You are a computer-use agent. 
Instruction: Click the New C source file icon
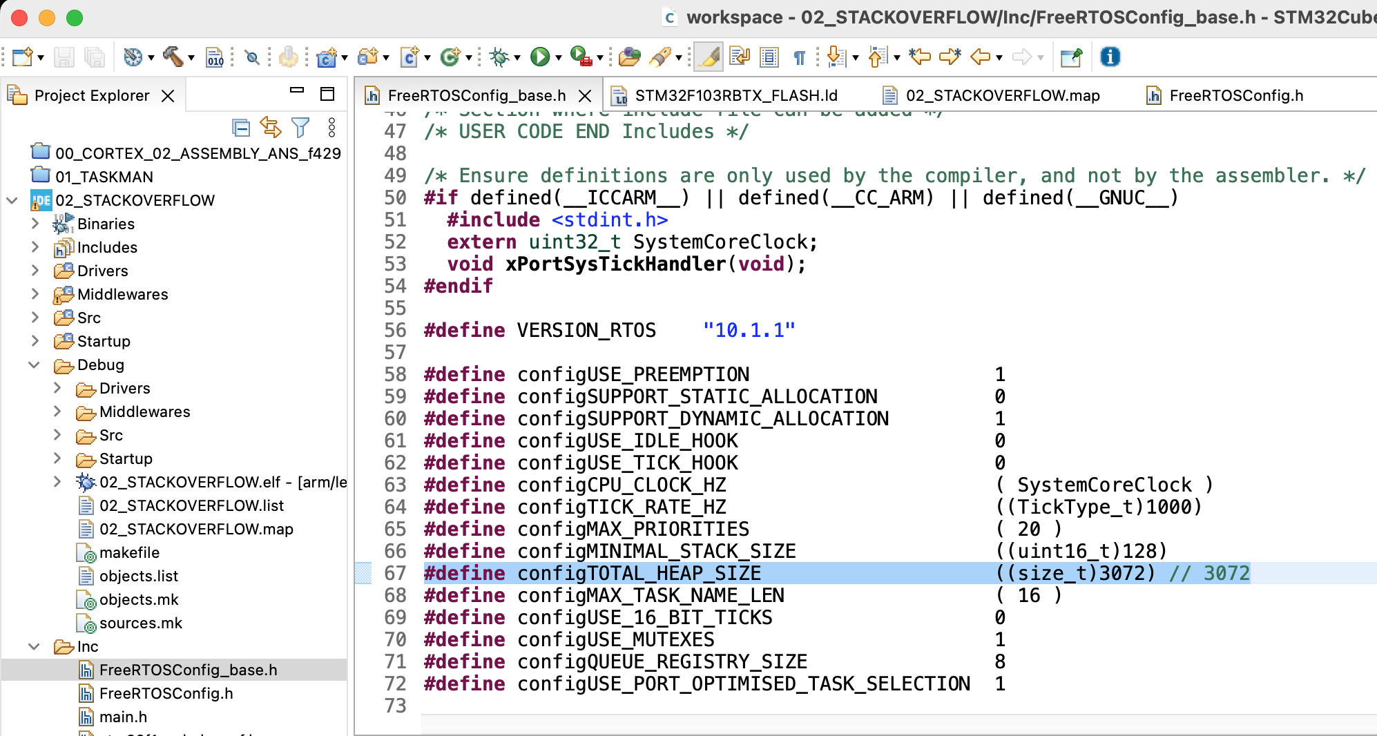(410, 57)
